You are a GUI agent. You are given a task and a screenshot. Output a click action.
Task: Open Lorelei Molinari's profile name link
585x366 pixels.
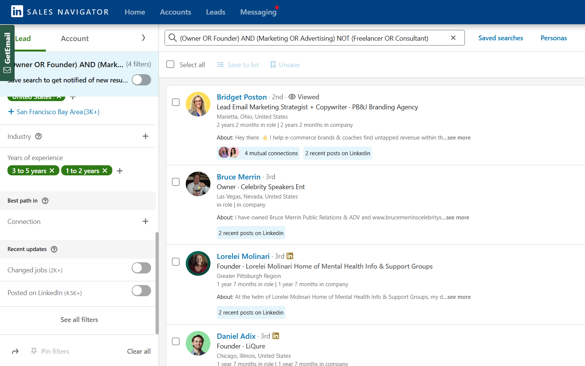(243, 256)
